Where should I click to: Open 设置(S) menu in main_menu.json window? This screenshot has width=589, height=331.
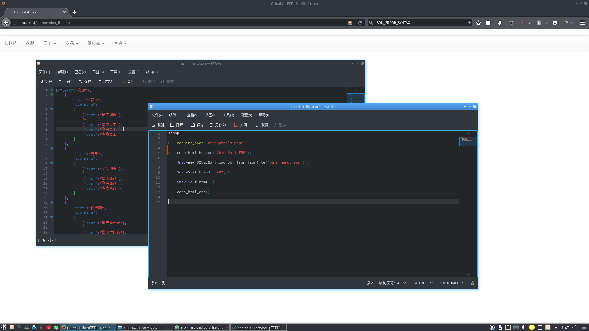click(x=134, y=72)
